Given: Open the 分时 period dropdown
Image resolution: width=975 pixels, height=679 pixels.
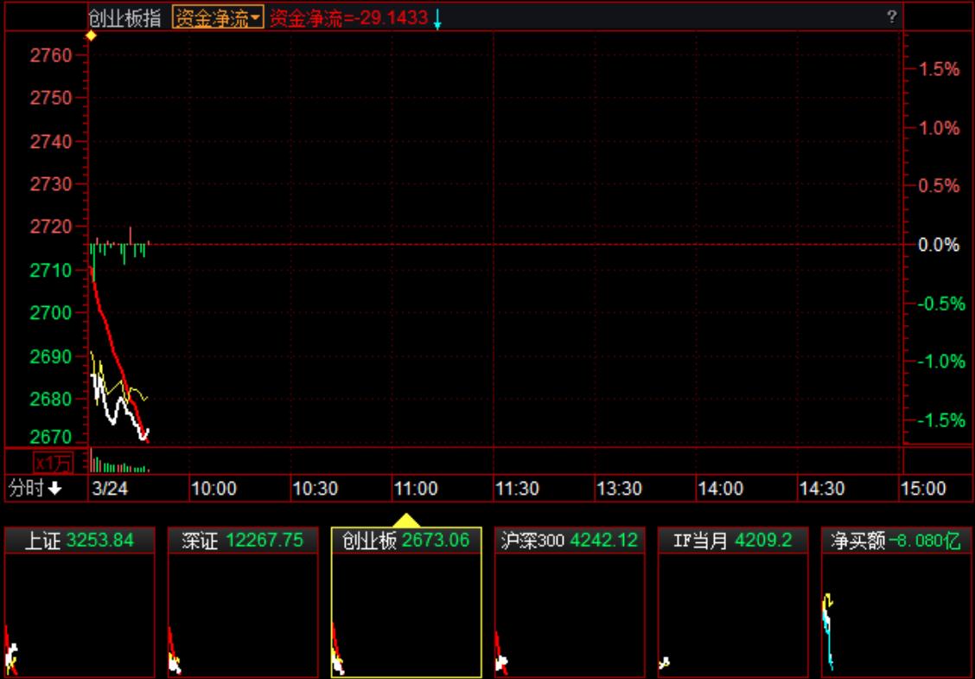Looking at the screenshot, I should tap(35, 489).
